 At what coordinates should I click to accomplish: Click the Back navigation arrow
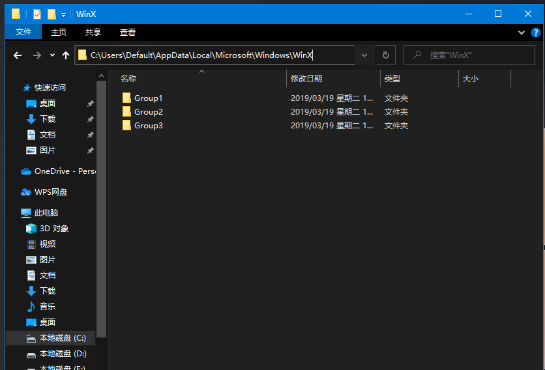pos(18,55)
